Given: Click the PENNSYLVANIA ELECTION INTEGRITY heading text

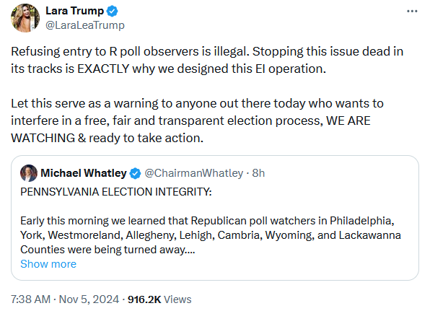Looking at the screenshot, I should (116, 192).
